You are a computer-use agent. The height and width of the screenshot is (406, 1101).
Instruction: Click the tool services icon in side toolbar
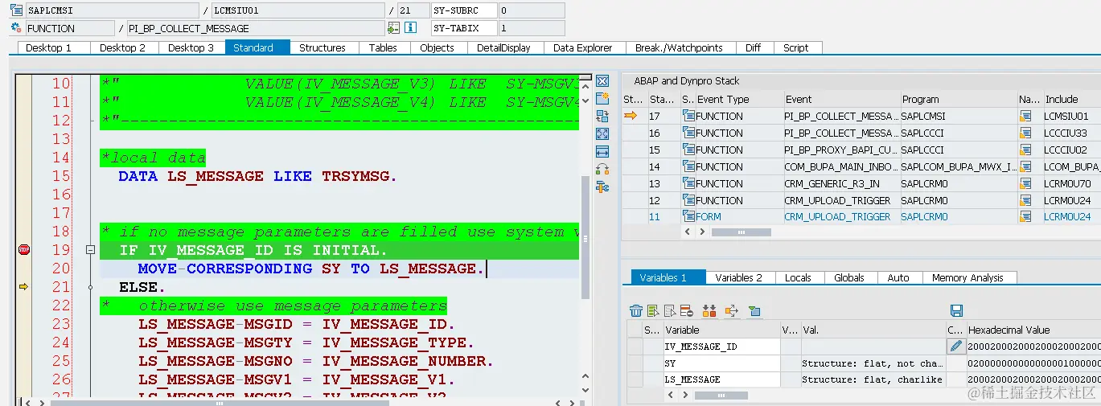(602, 187)
